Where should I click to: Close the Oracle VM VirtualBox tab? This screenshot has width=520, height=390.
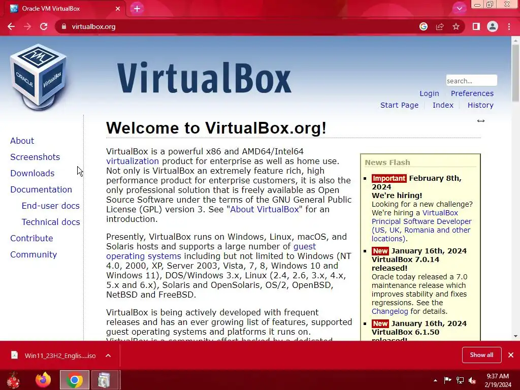pyautogui.click(x=118, y=9)
